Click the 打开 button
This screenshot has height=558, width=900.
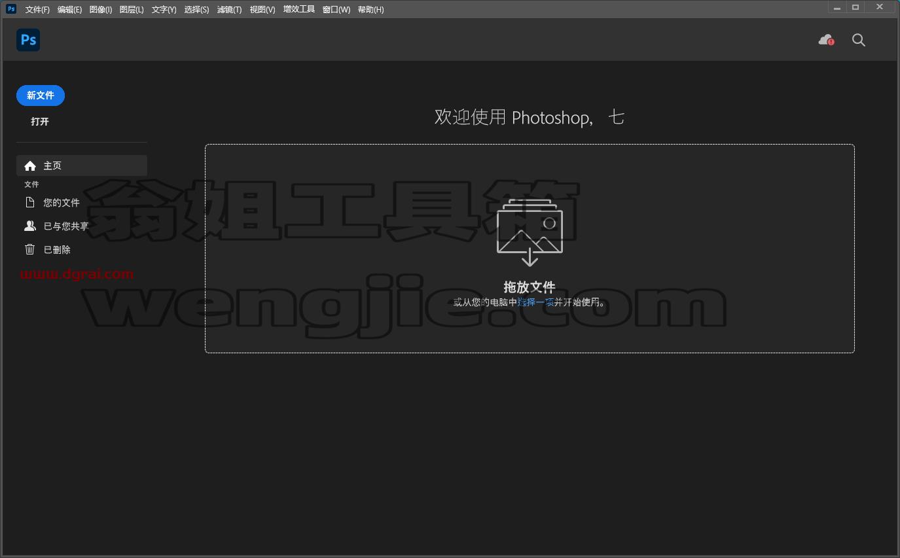click(x=40, y=122)
